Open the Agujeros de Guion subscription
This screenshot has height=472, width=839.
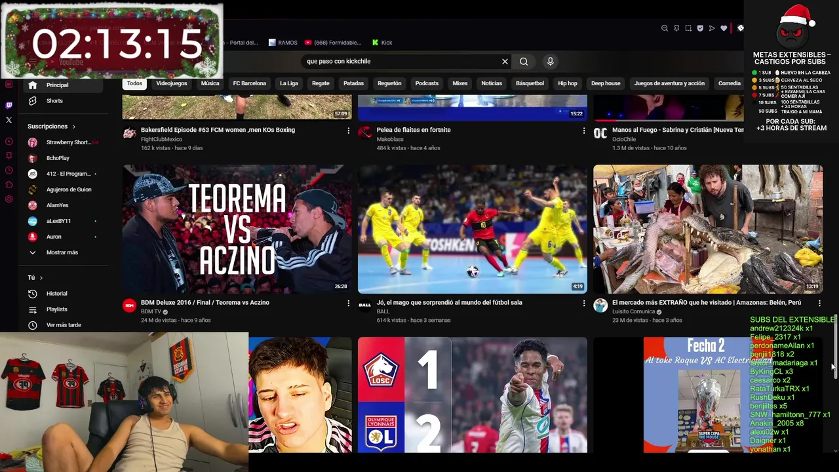click(64, 189)
